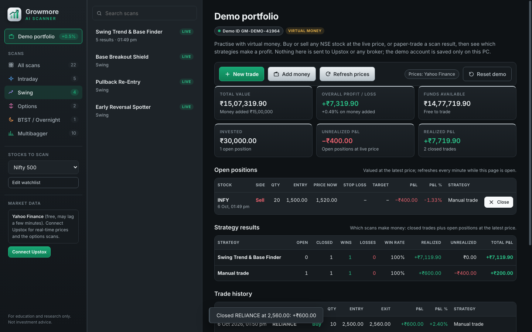
Task: Click the reset icon on Reset demo
Action: click(x=471, y=74)
